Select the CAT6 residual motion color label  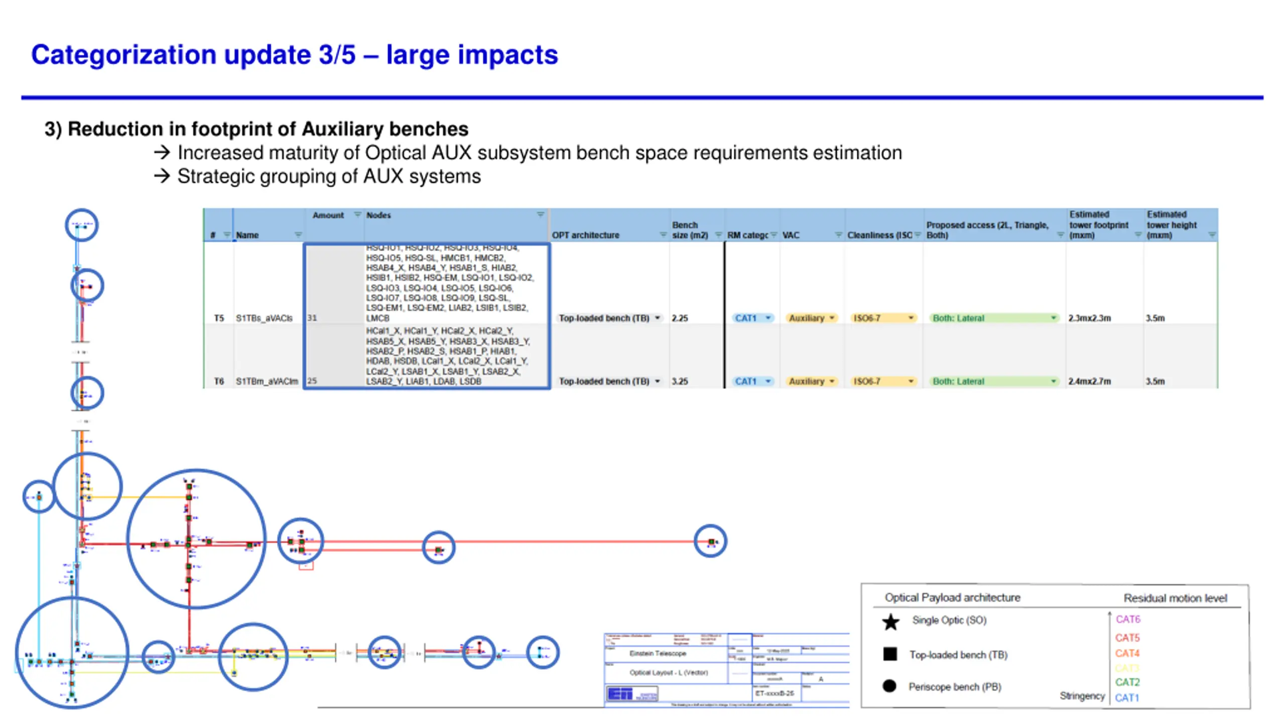tap(1128, 619)
